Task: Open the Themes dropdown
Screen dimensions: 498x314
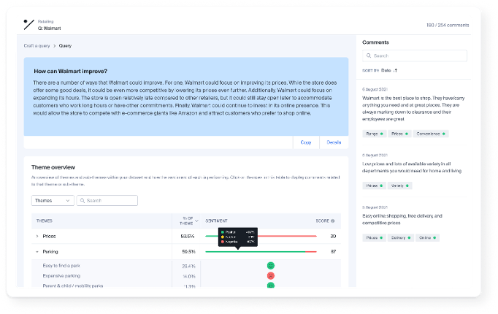Action: click(53, 201)
